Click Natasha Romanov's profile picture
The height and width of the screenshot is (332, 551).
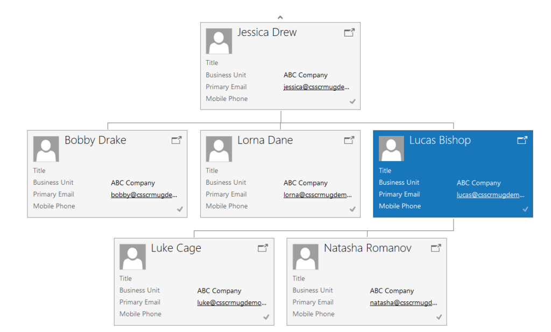coord(305,256)
